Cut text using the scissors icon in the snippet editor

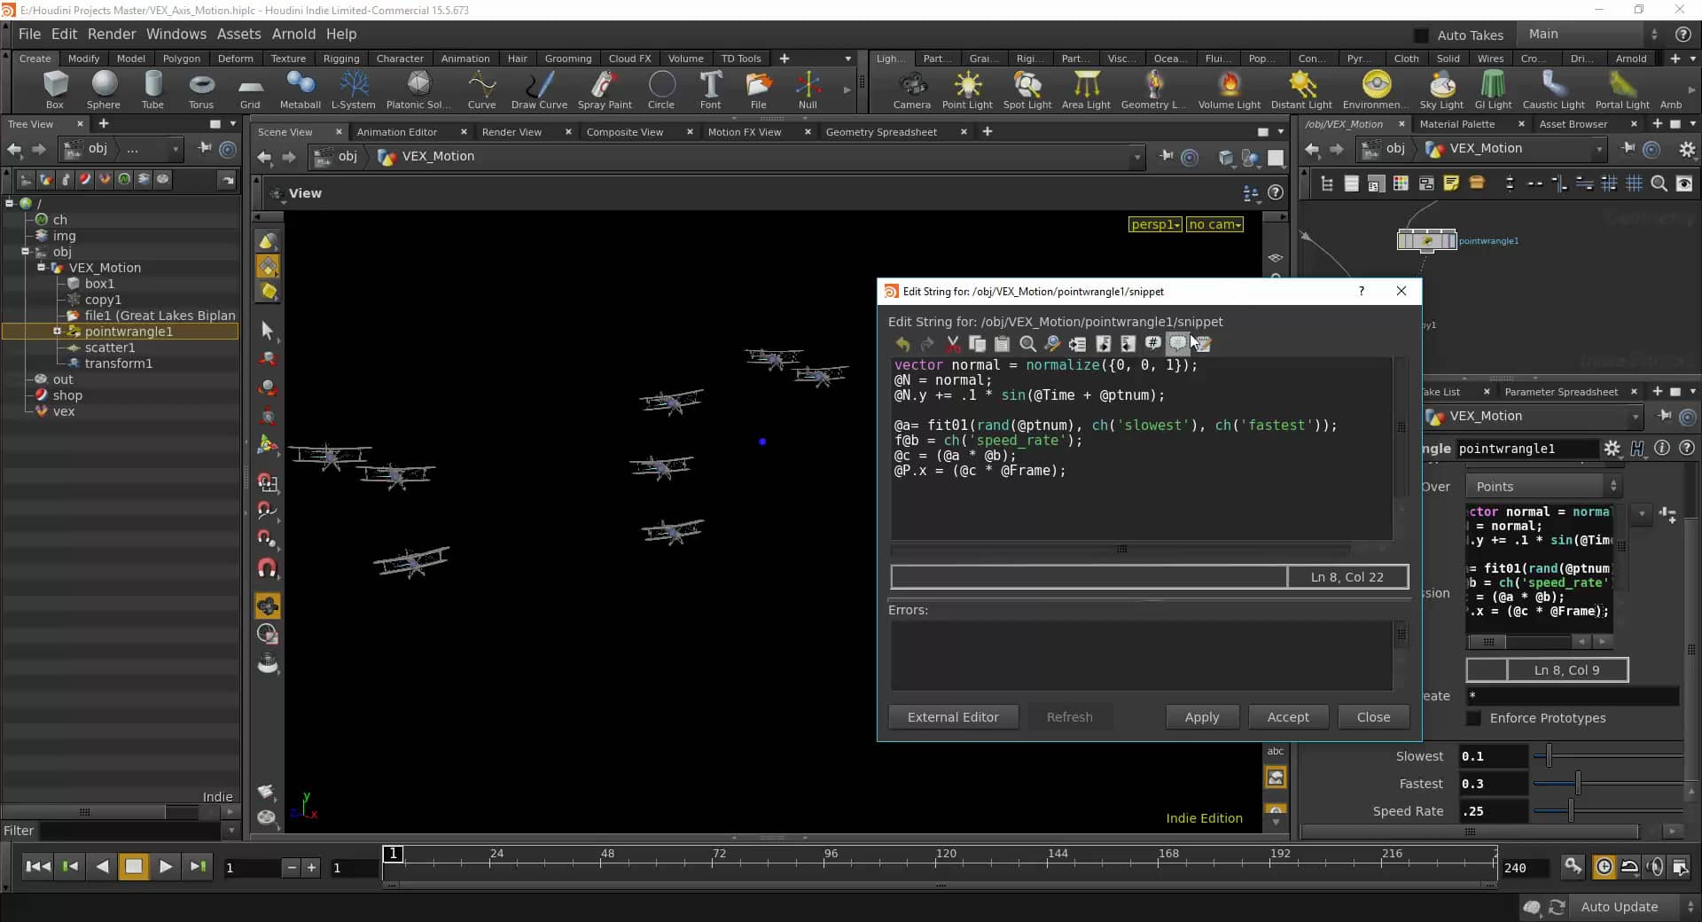[953, 345]
